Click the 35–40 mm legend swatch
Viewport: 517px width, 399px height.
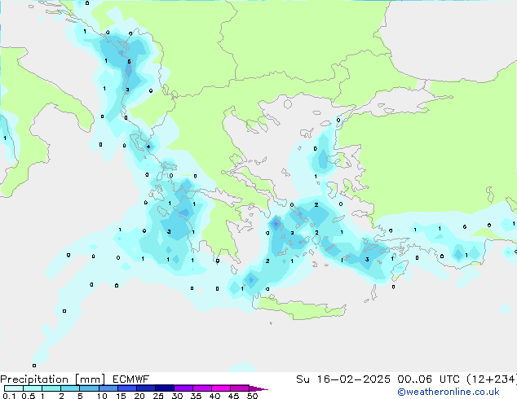(201, 388)
